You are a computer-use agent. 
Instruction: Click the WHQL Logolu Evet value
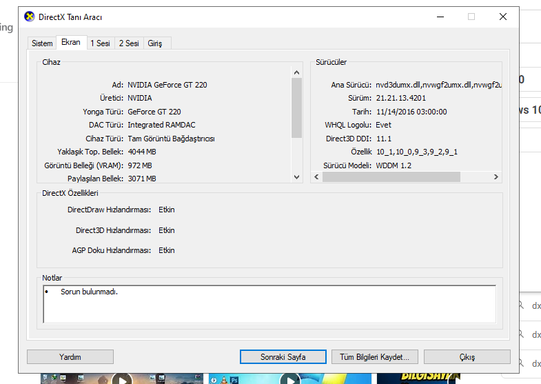click(x=384, y=125)
